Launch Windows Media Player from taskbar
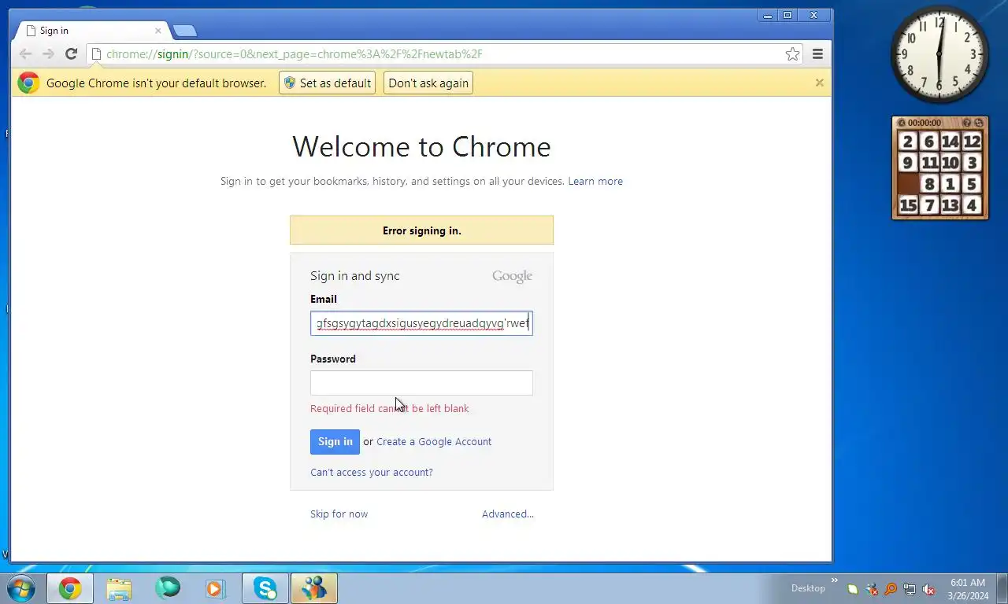The width and height of the screenshot is (1008, 604). [x=215, y=588]
